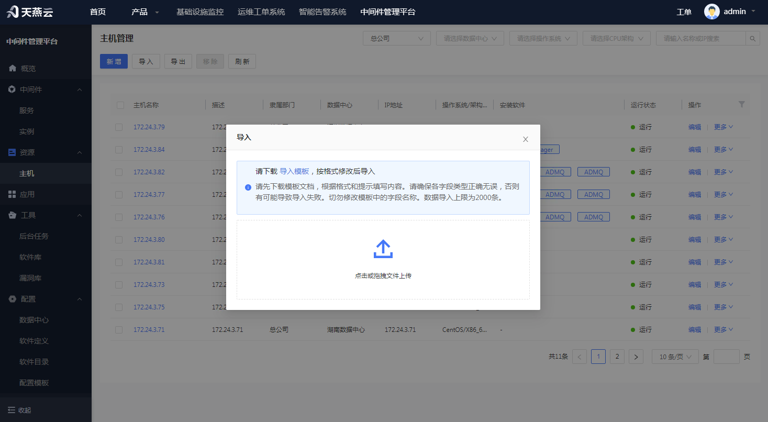
Task: Toggle the select-all hosts checkbox
Action: click(120, 105)
